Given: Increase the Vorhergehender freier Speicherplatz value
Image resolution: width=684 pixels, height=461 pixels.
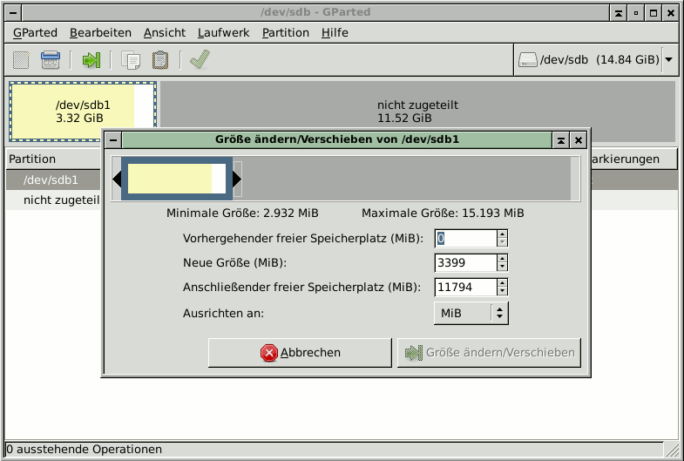Looking at the screenshot, I should click(x=502, y=234).
